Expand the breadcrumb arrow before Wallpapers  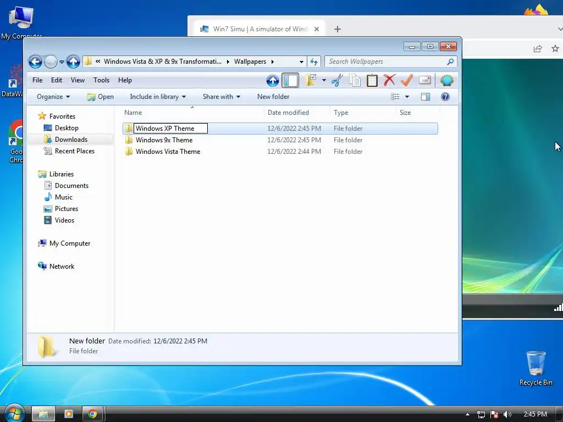(x=228, y=62)
